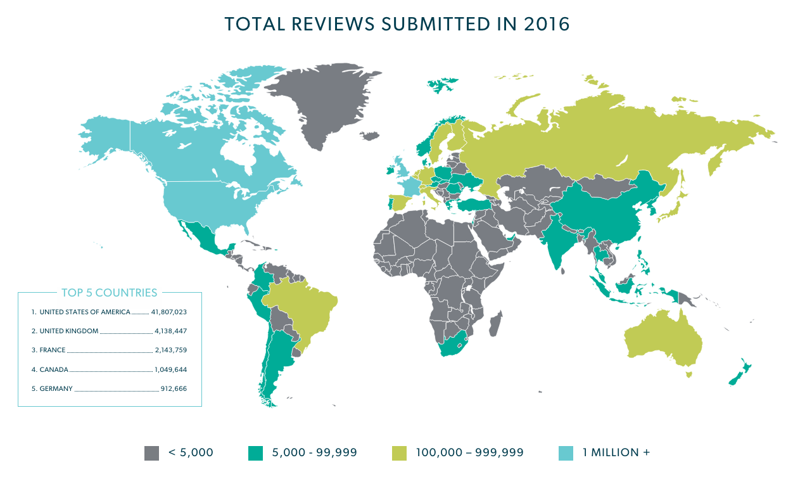Click the gray "< 5,000" legend swatch
Screen dimensions: 793x479
pyautogui.click(x=151, y=453)
